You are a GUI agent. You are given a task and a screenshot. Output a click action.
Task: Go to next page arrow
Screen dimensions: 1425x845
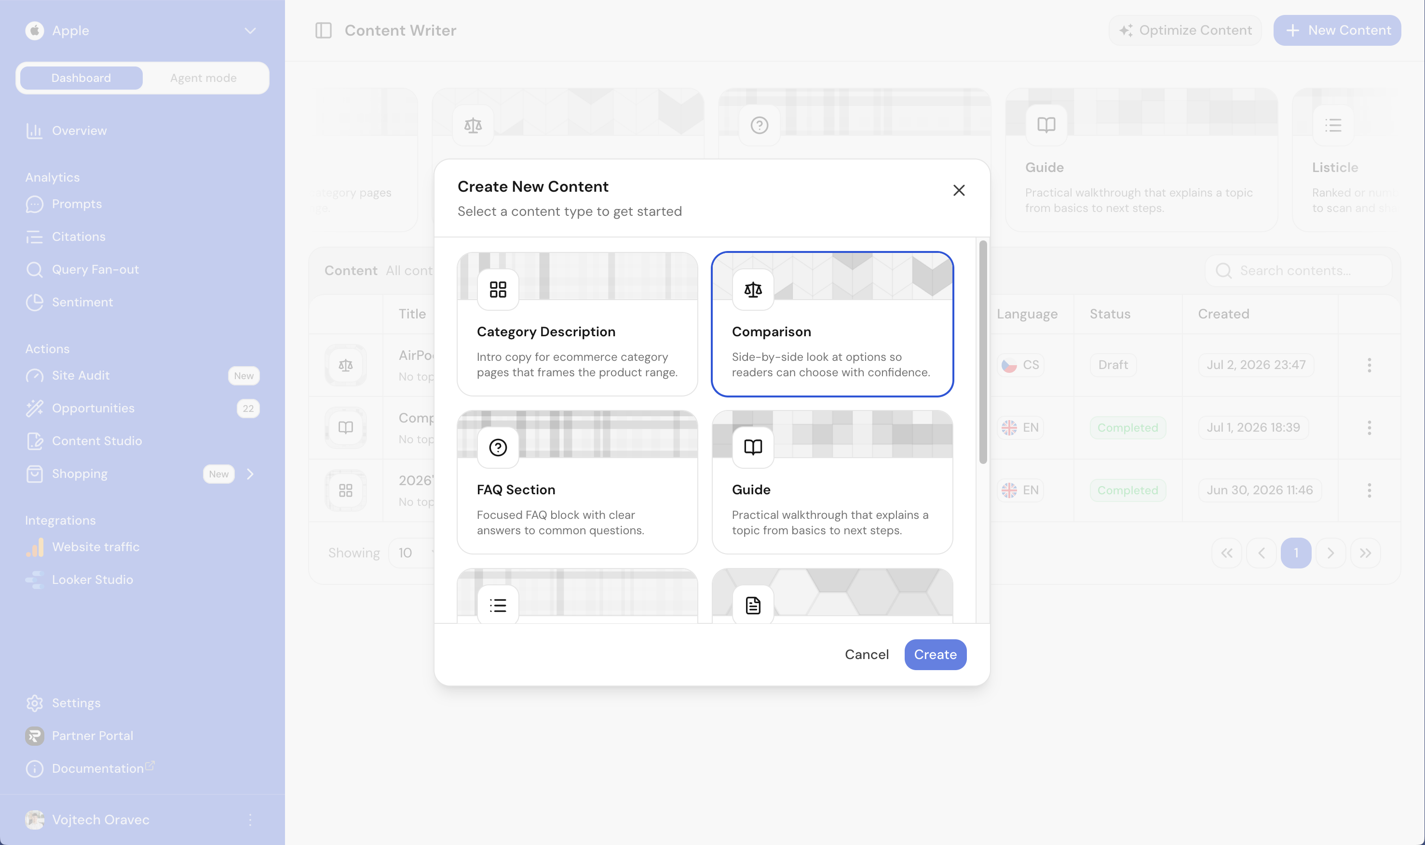coord(1330,553)
